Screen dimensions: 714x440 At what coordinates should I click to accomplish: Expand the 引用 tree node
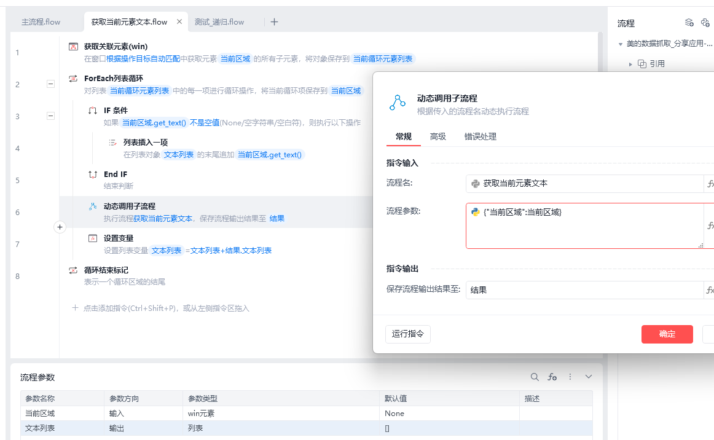click(x=630, y=65)
